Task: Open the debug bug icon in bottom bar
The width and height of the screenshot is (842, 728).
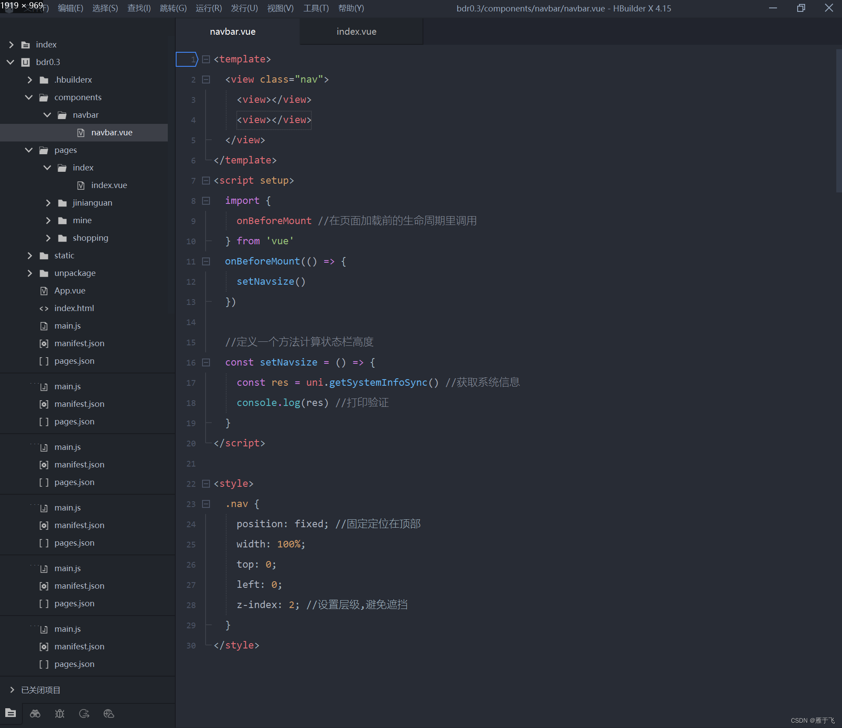Action: (x=60, y=714)
